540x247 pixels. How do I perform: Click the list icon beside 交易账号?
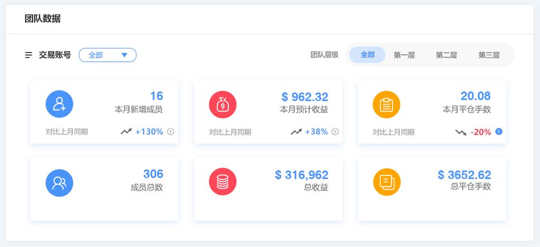(x=29, y=55)
